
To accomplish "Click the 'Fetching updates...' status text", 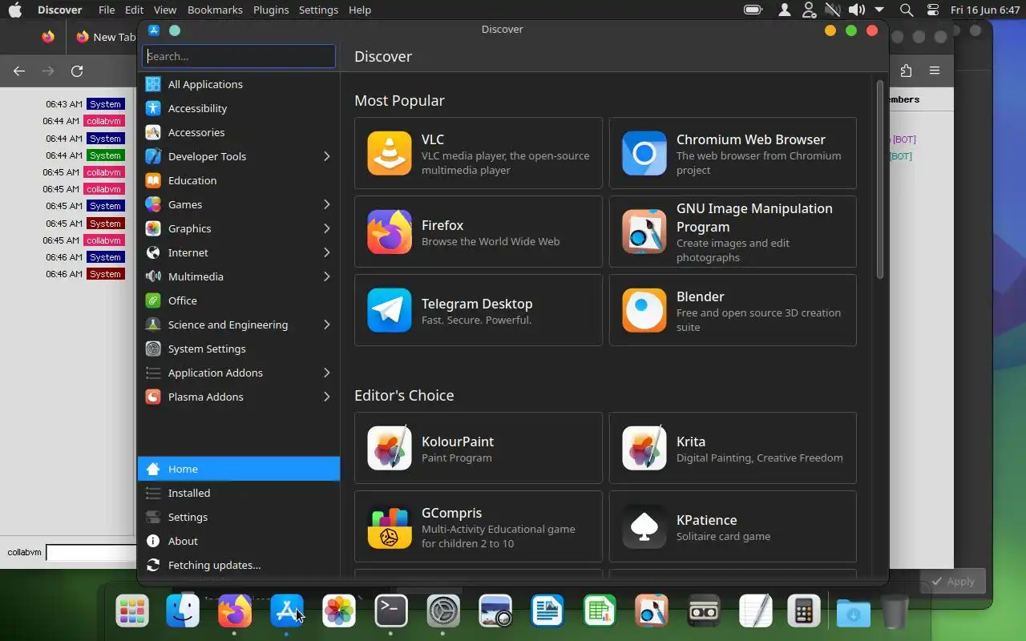I will pos(214,565).
